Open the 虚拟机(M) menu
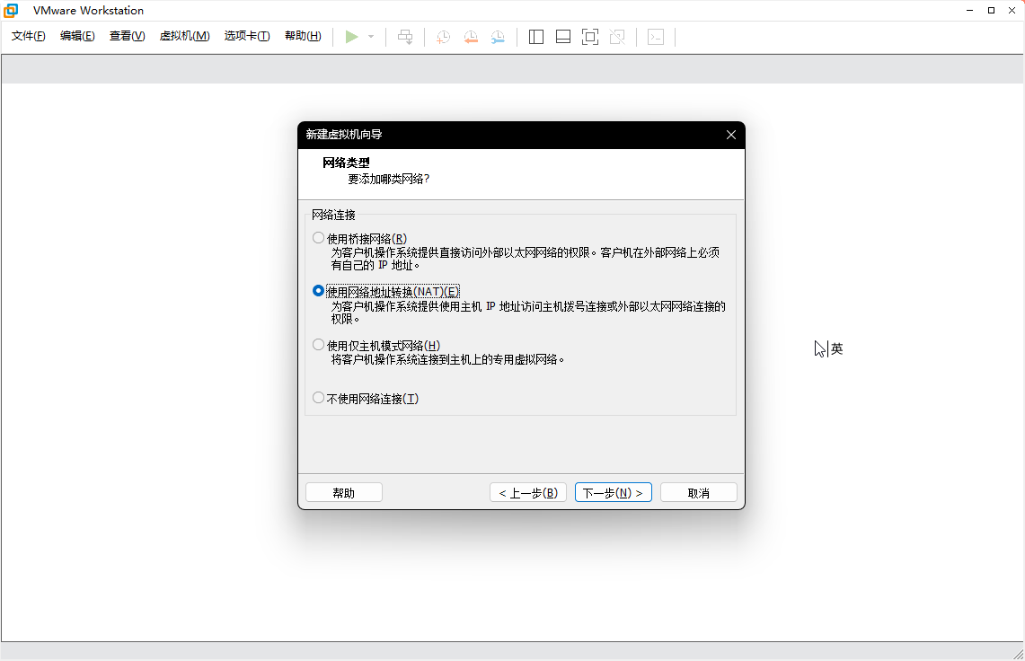Screen dimensions: 1025x661 (x=184, y=36)
